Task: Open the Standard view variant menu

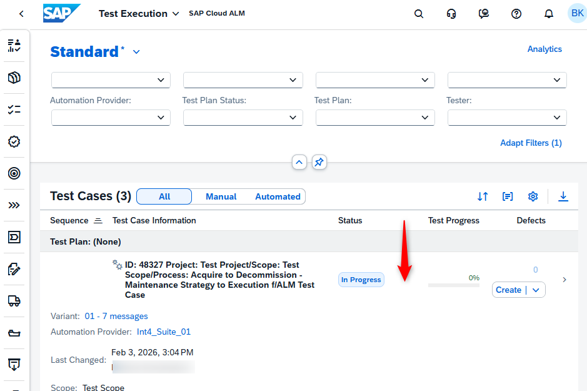Action: click(x=136, y=52)
